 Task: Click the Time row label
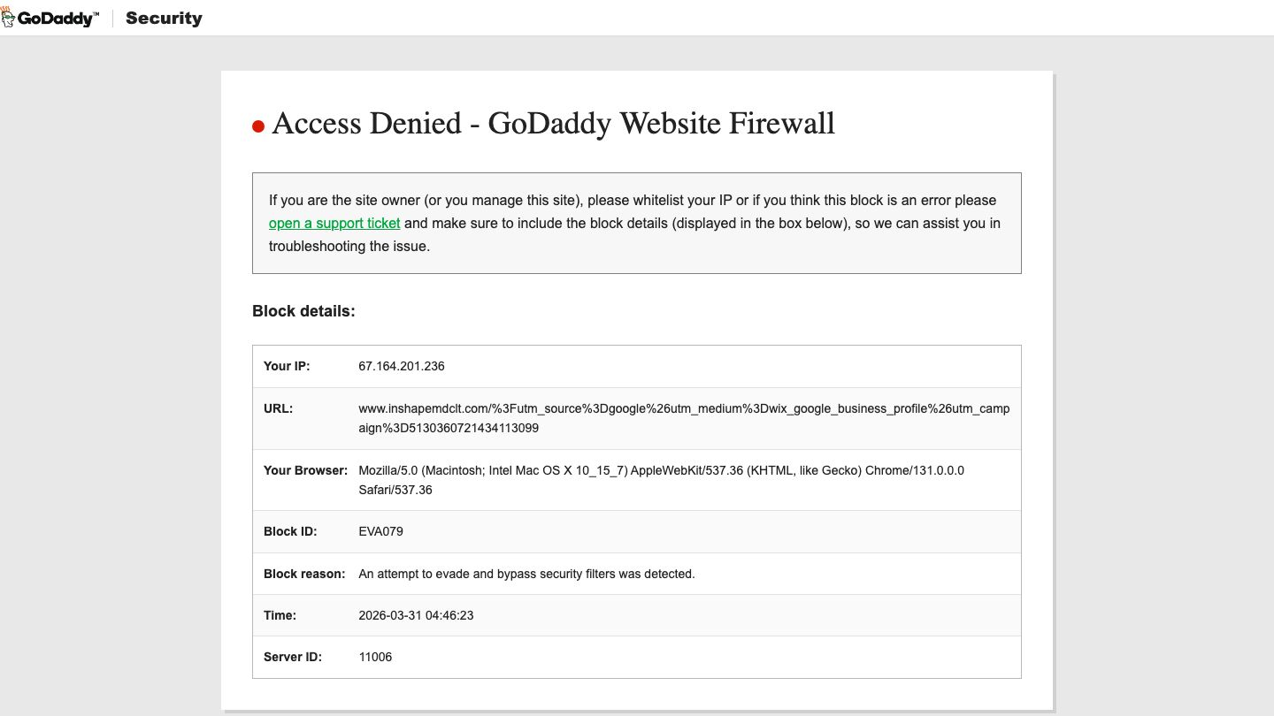pyautogui.click(x=280, y=615)
